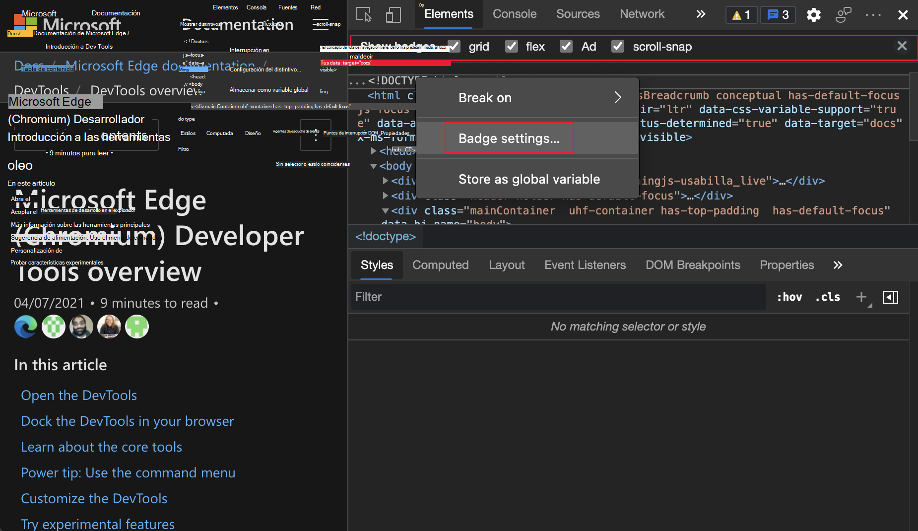Select Badge settings from context menu
The height and width of the screenshot is (531, 918).
[x=509, y=138]
